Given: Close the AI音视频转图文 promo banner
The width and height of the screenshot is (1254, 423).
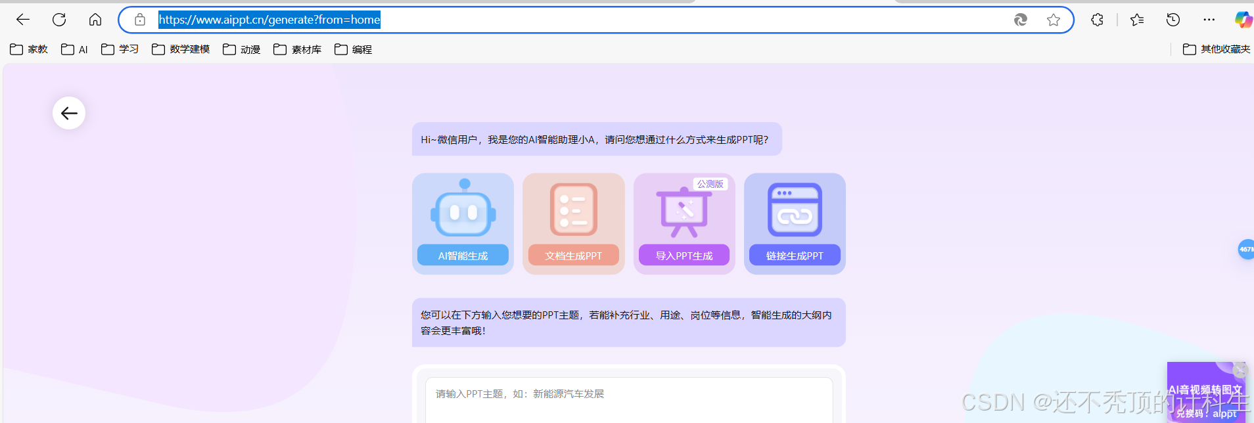Looking at the screenshot, I should tap(1240, 370).
